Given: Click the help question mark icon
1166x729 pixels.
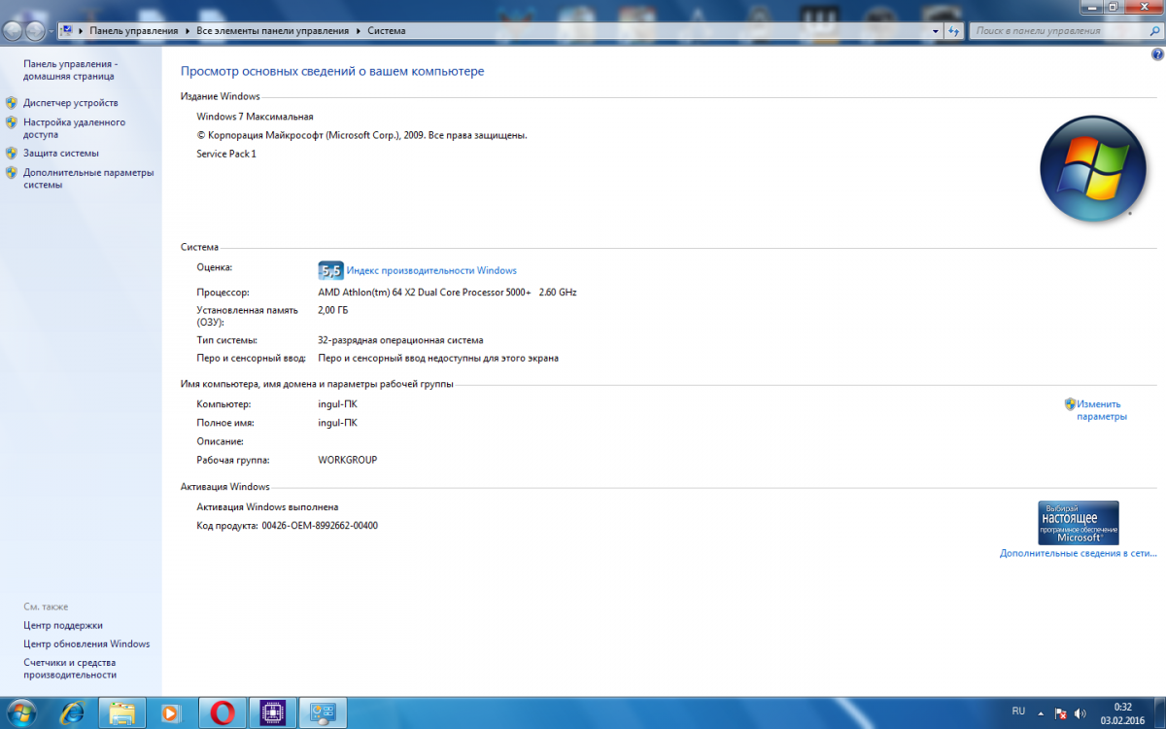Looking at the screenshot, I should (1157, 55).
